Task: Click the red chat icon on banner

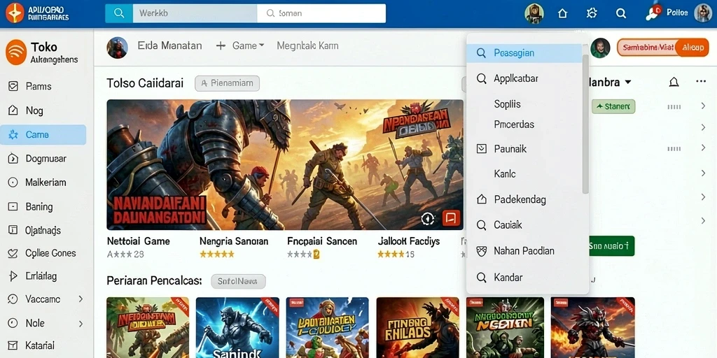Action: point(451,218)
